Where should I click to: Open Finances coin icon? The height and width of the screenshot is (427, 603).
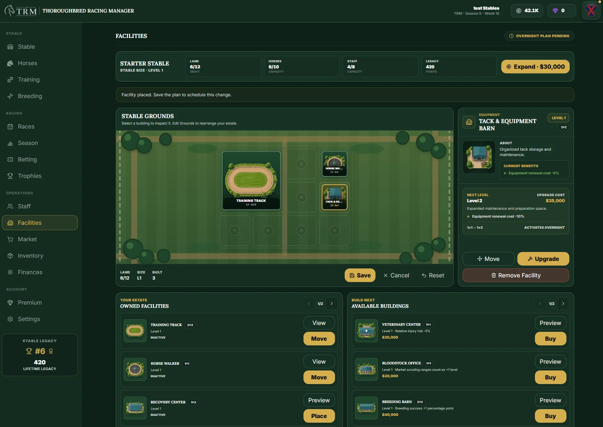coord(10,272)
